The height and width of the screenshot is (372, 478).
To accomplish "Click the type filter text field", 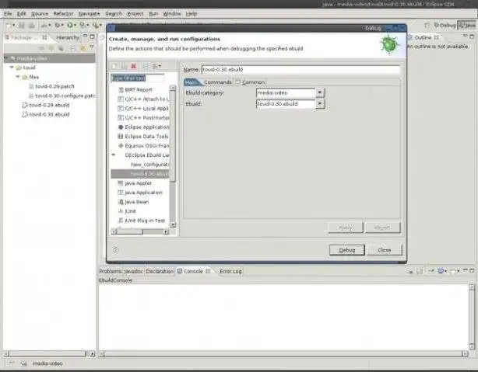I will (x=137, y=78).
